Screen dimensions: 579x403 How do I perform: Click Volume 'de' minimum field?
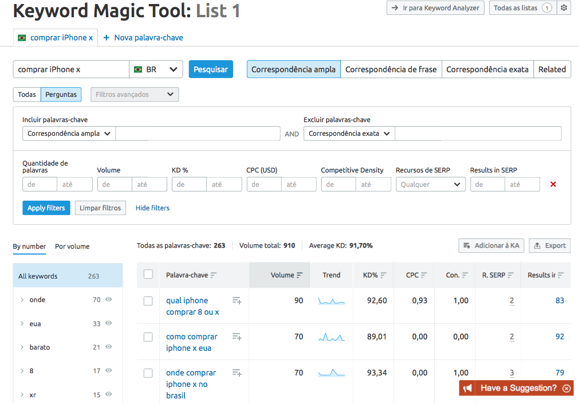(x=115, y=184)
